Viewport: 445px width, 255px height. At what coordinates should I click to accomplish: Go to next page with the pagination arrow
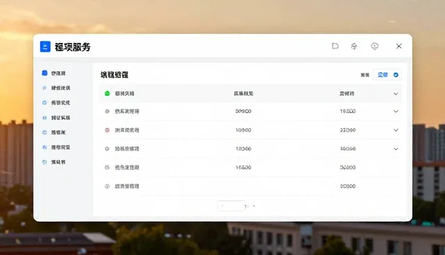tap(247, 206)
